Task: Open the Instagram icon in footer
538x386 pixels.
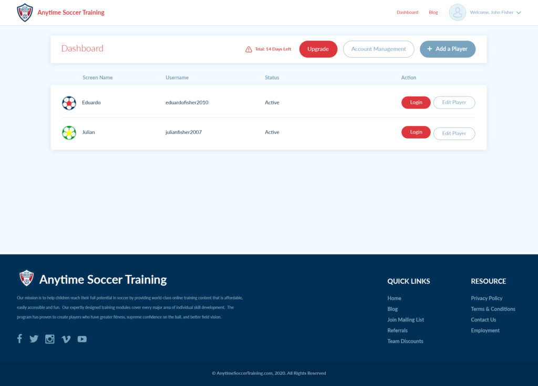Action: click(50, 339)
